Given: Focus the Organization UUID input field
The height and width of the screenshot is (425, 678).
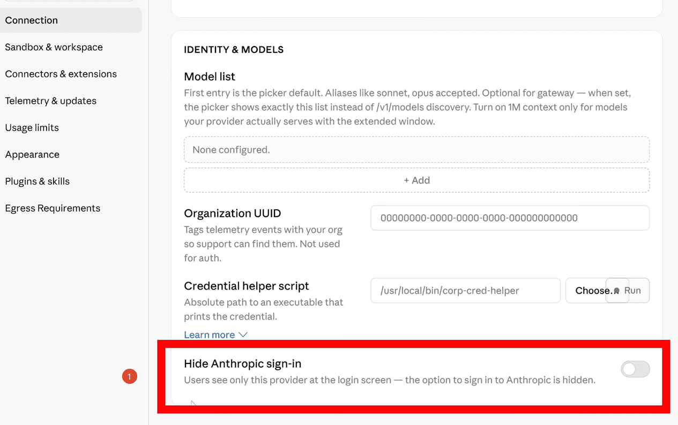Looking at the screenshot, I should pyautogui.click(x=510, y=218).
